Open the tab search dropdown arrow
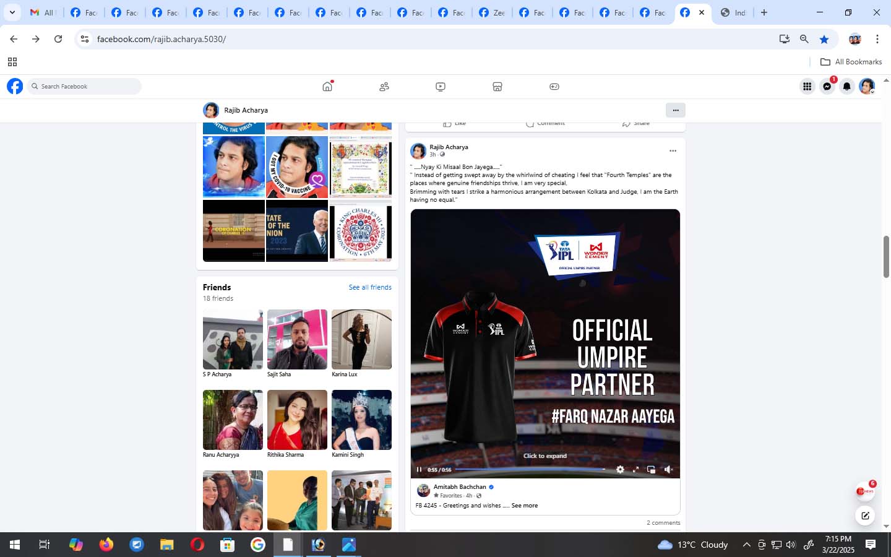The height and width of the screenshot is (557, 891). point(12,12)
